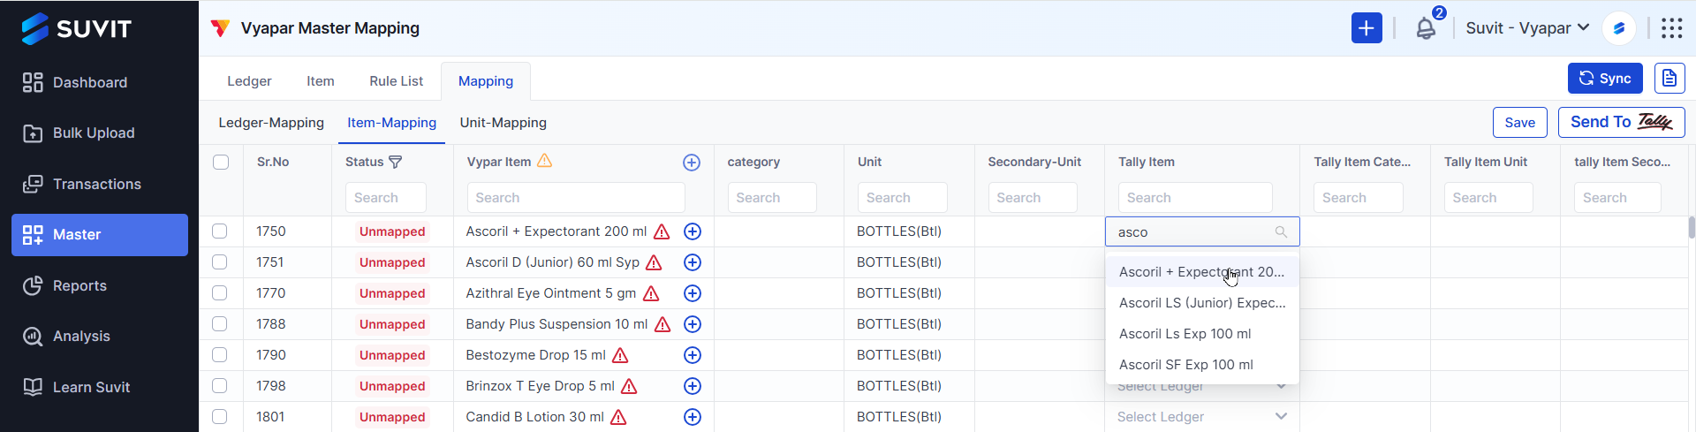Check the row 1801 checkbox
The image size is (1696, 432).
[x=220, y=417]
